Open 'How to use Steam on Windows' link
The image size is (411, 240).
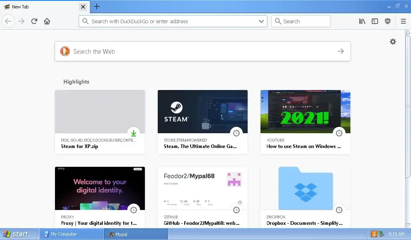(x=304, y=146)
